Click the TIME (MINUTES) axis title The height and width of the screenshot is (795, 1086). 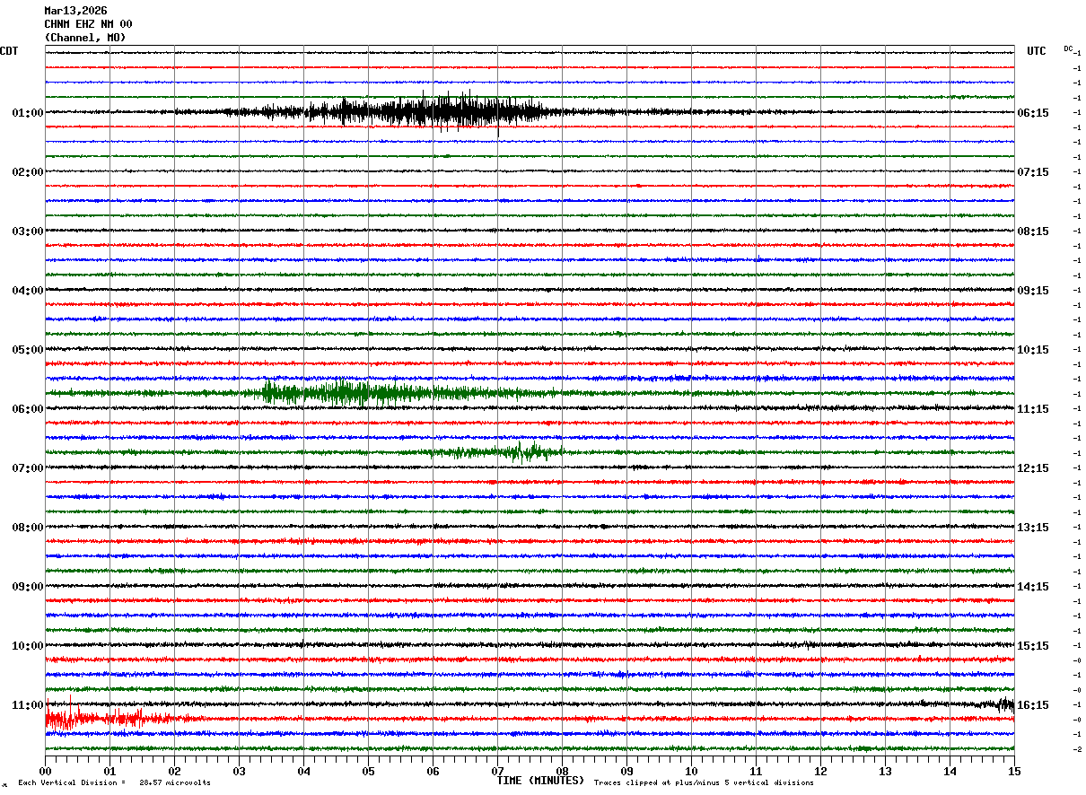540,781
